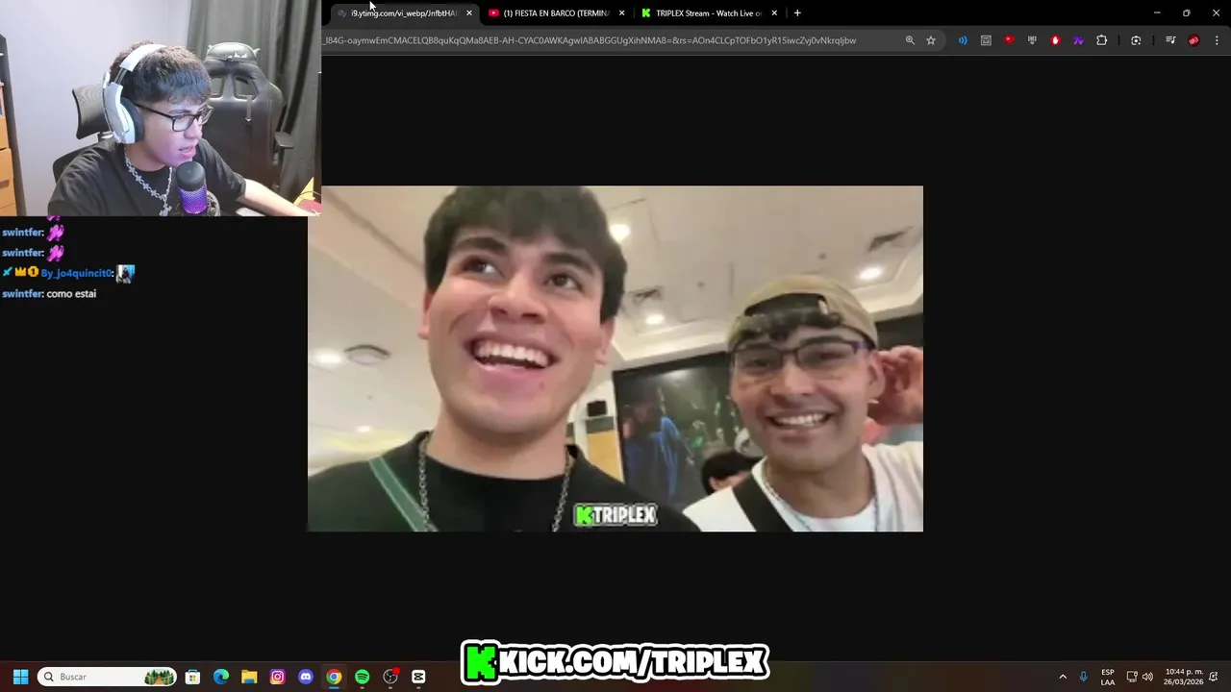Open the notifications bell icon

pyautogui.click(x=1214, y=677)
